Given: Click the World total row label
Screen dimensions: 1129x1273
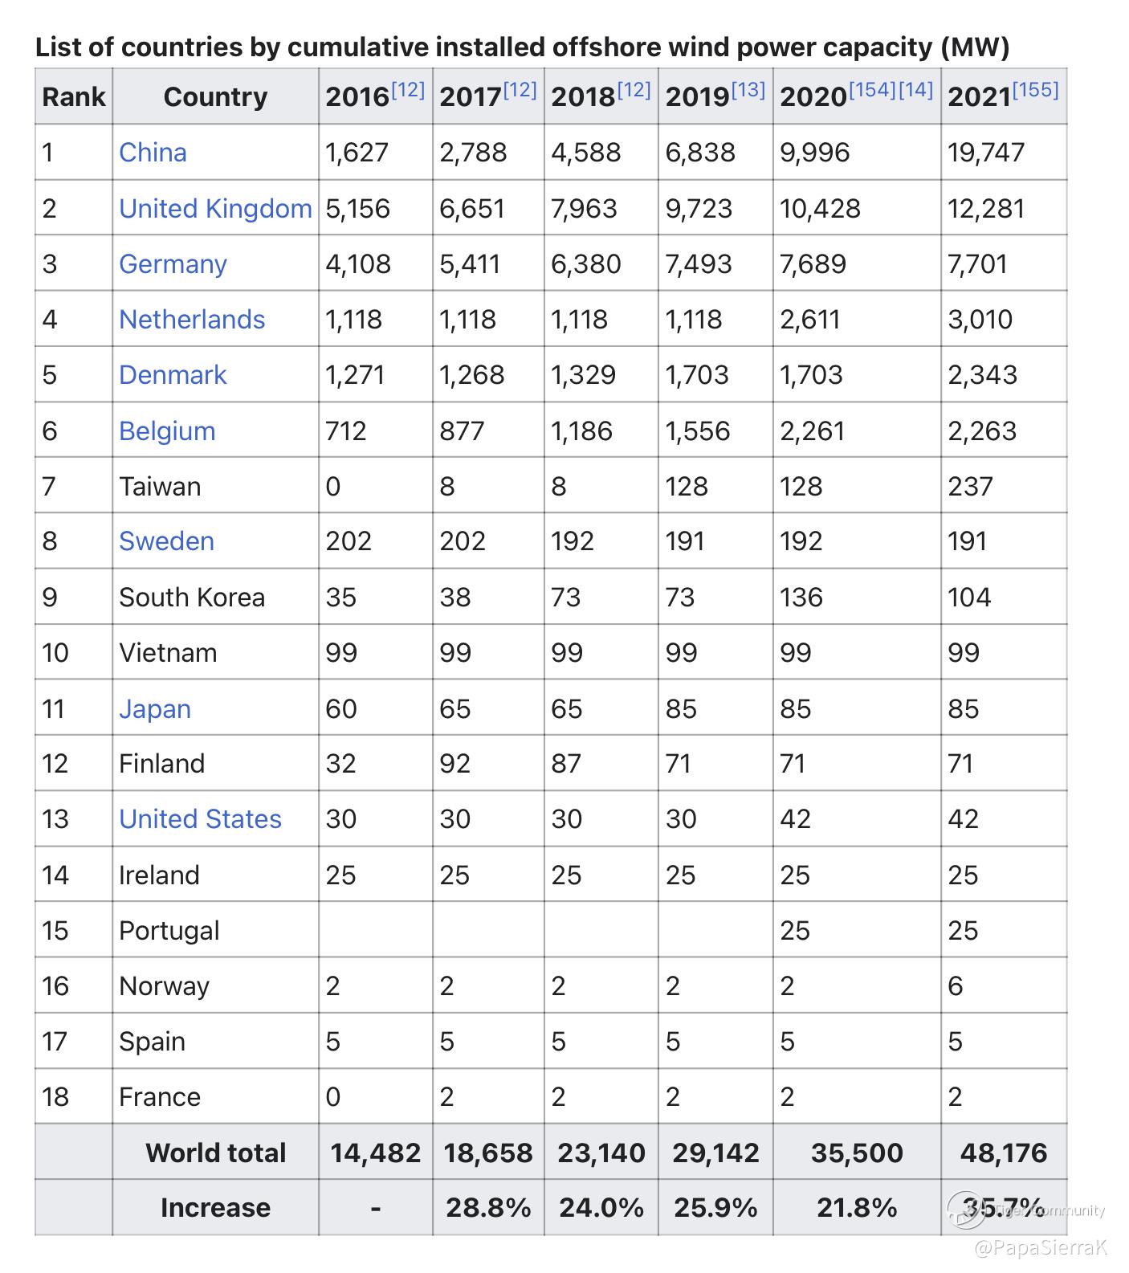Looking at the screenshot, I should (x=215, y=1153).
